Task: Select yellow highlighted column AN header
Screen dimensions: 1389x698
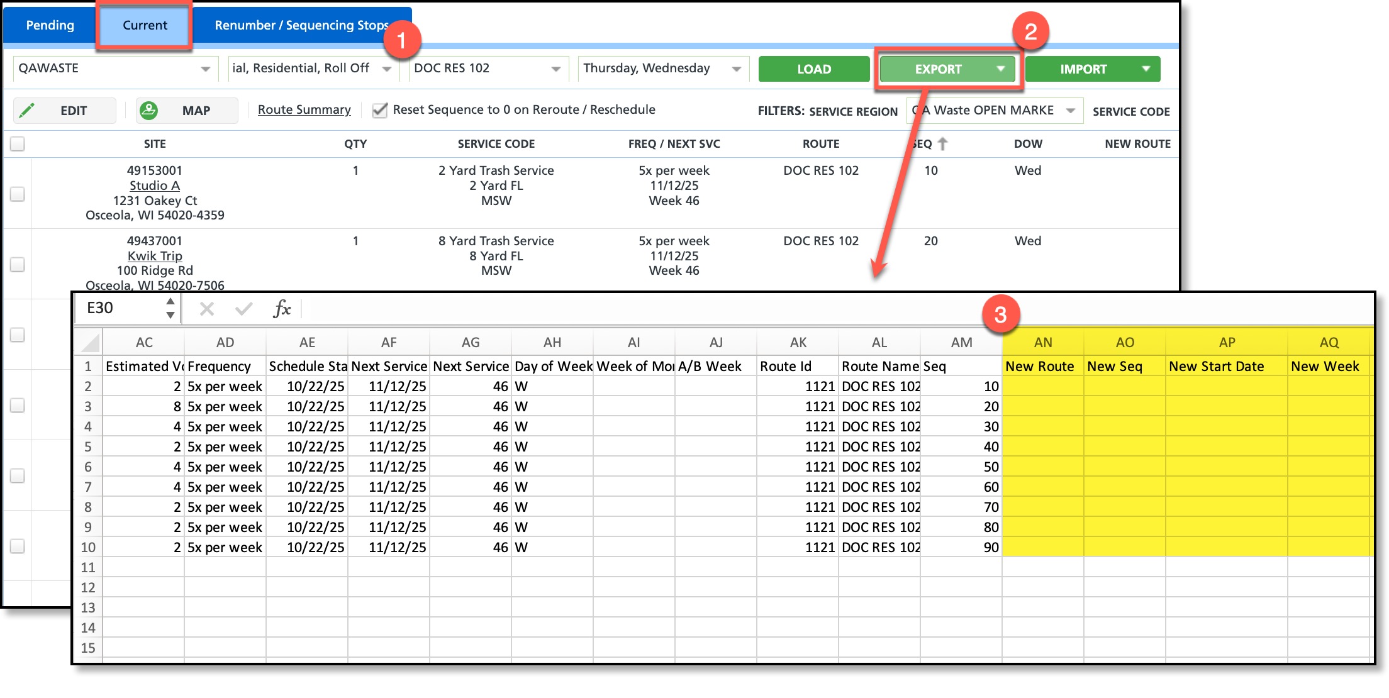Action: click(x=1042, y=343)
